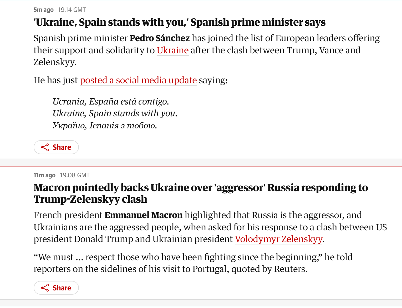Select the 19.14 GMT time label

[x=72, y=10]
